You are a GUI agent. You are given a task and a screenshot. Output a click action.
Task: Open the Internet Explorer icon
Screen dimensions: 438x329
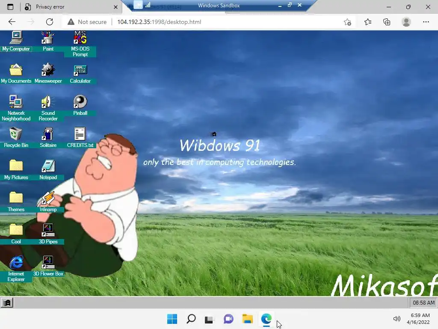[16, 269]
